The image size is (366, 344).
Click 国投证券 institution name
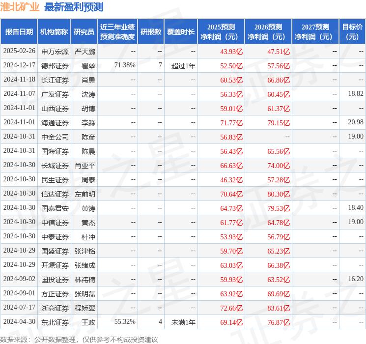point(55,280)
